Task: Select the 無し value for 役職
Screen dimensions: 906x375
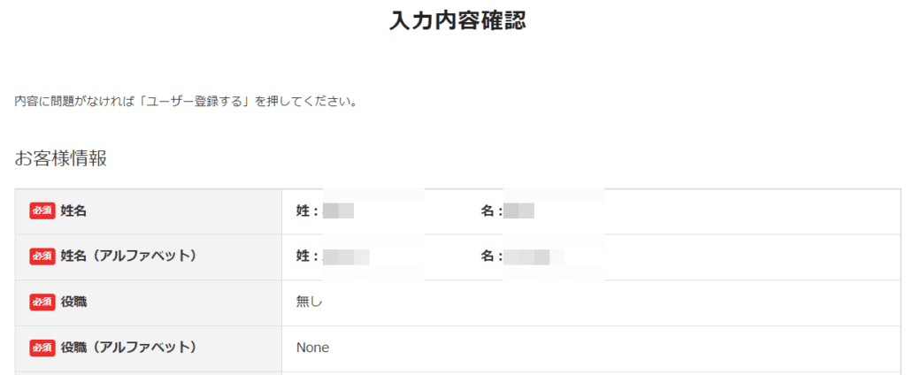Action: 309,302
